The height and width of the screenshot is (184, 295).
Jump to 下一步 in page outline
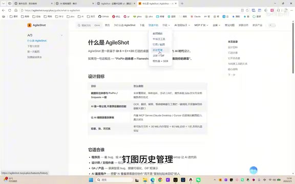tap(231, 75)
